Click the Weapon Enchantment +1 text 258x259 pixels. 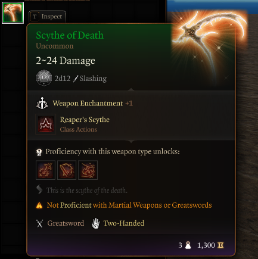tap(92, 103)
